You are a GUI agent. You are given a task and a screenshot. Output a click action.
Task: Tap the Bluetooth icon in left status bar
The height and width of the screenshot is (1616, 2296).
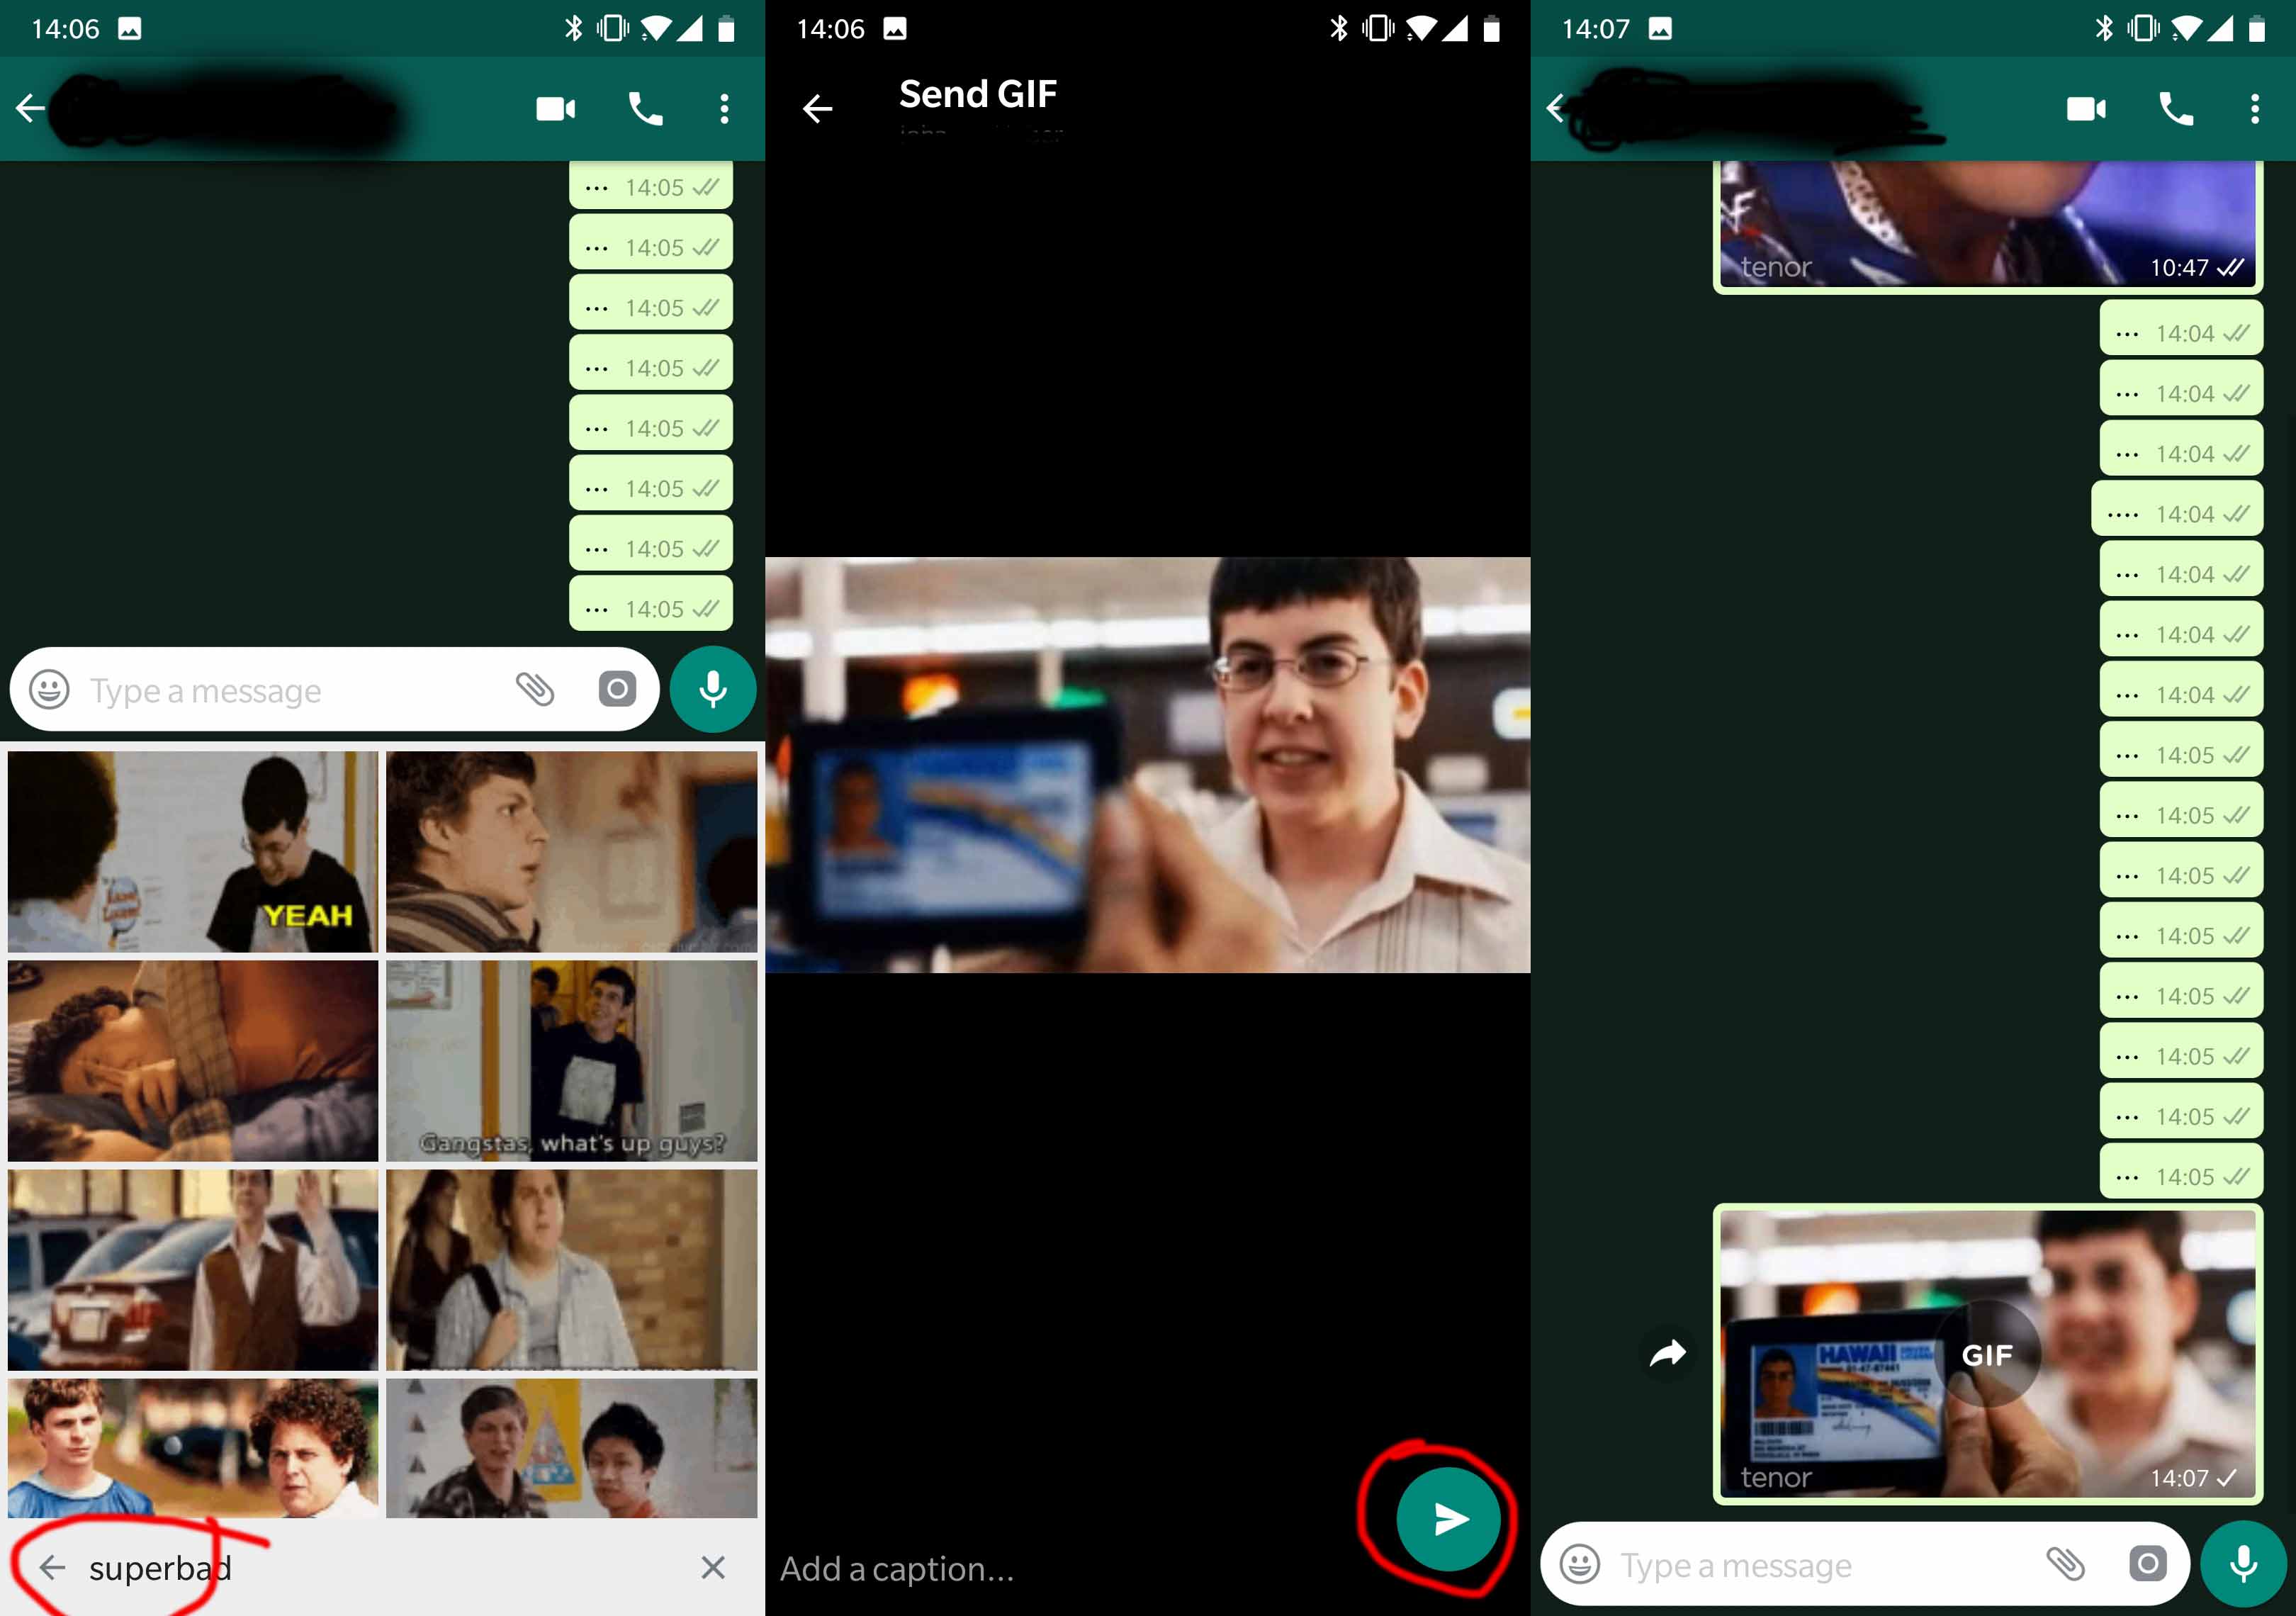(573, 28)
